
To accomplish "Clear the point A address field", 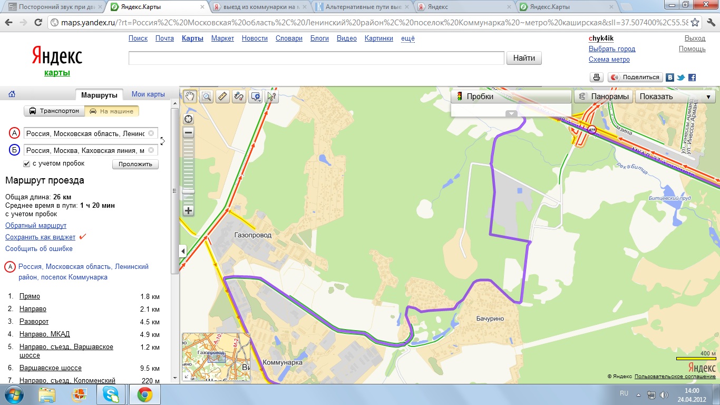I will [151, 133].
